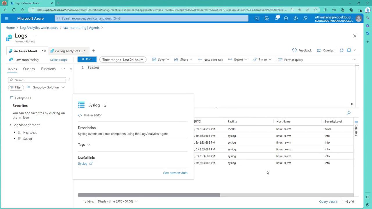Switch to the Functions tab
This screenshot has width=372, height=209.
tap(48, 69)
